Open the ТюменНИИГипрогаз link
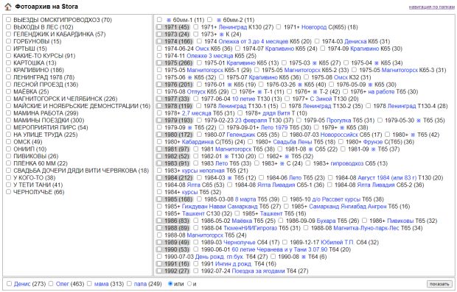 (250, 228)
